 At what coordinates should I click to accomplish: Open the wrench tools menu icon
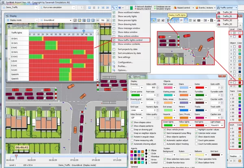click(x=113, y=7)
